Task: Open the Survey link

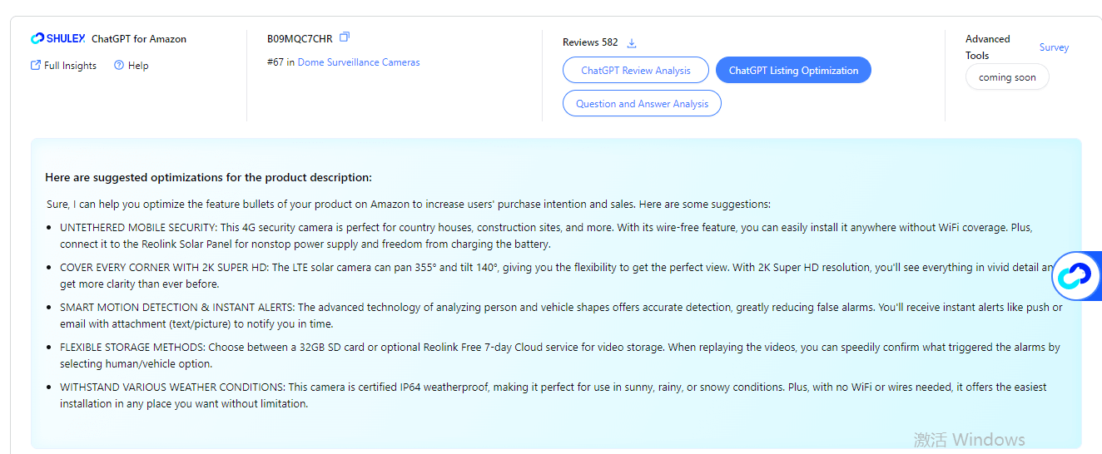Action: [x=1054, y=47]
